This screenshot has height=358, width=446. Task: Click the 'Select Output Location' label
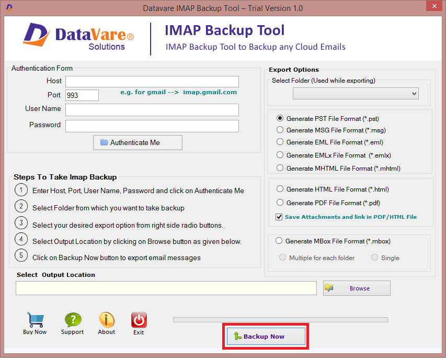click(x=56, y=275)
